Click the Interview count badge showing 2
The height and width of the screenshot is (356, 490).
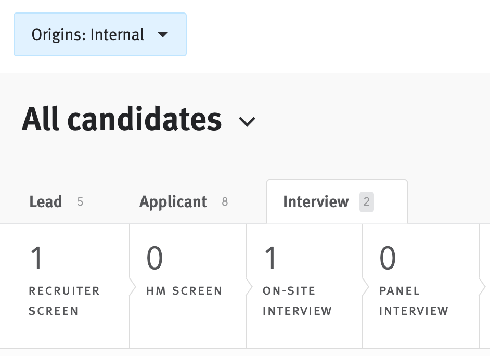pyautogui.click(x=366, y=202)
